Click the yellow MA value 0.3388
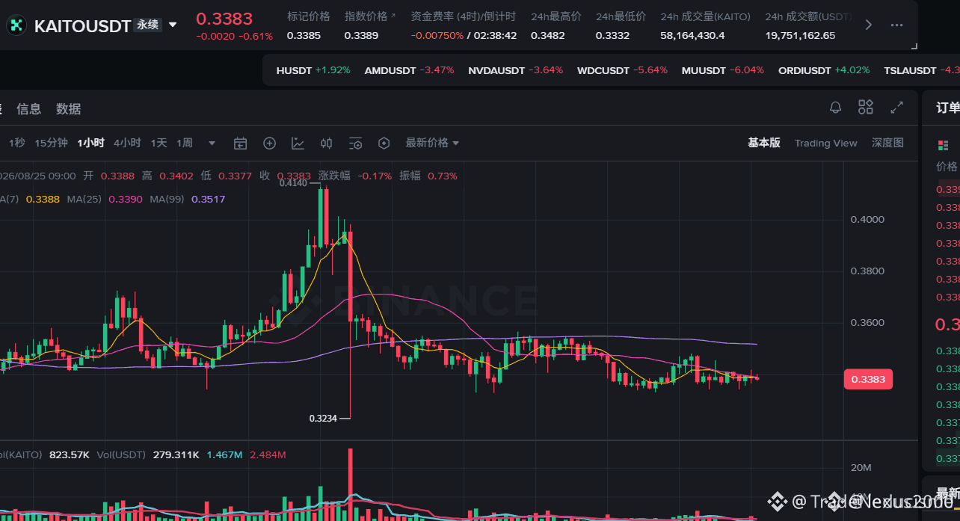The height and width of the screenshot is (521, 960). pos(43,199)
